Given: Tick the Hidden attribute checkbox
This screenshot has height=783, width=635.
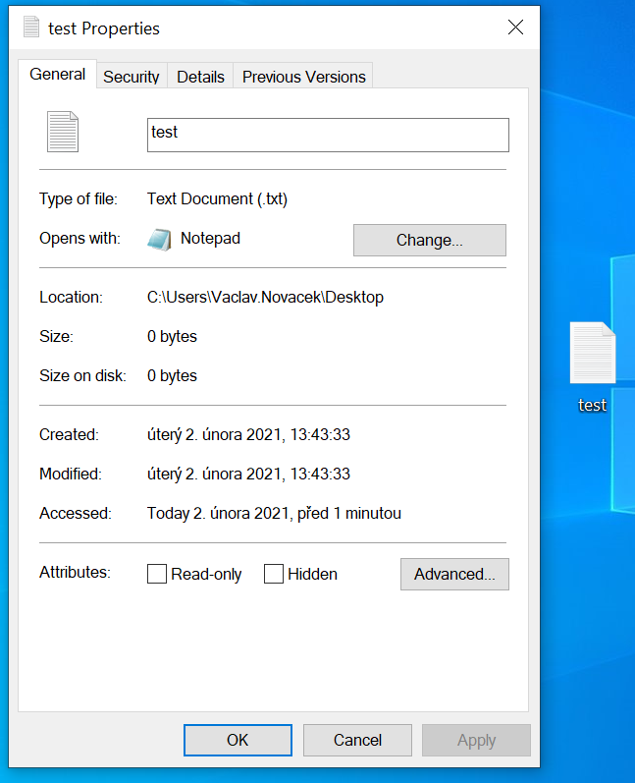Looking at the screenshot, I should click(x=274, y=574).
